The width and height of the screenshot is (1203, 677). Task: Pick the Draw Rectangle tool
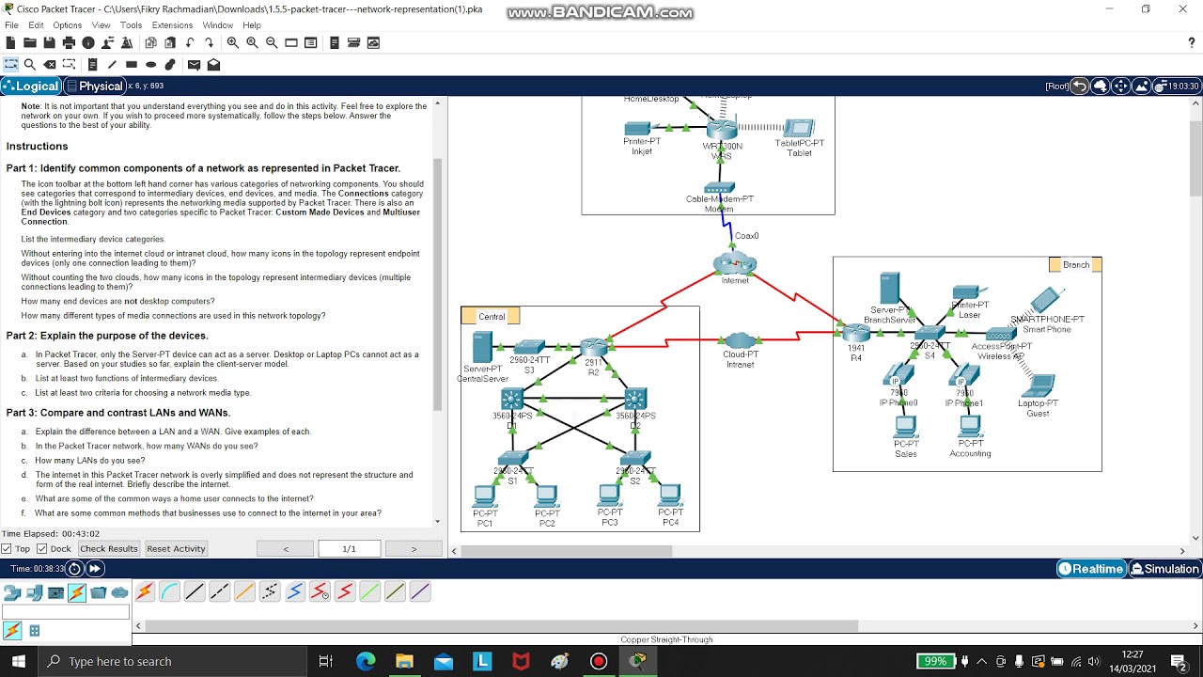click(x=132, y=65)
